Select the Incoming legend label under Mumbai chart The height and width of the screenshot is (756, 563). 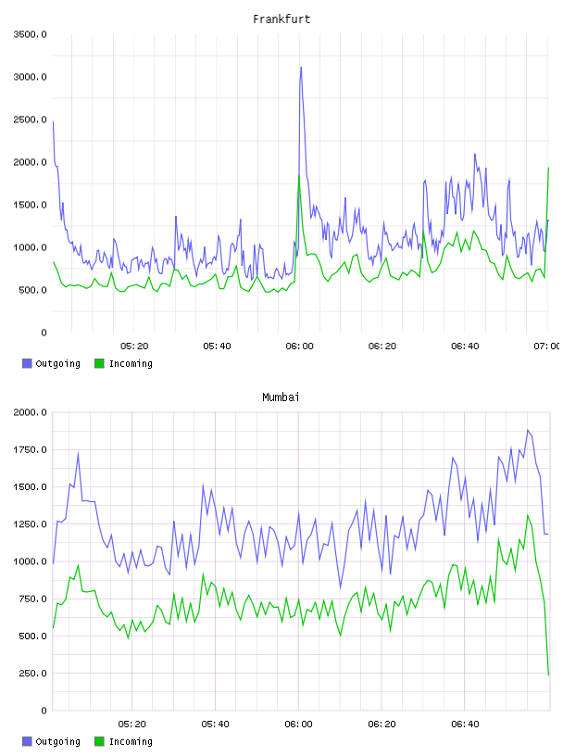tap(131, 742)
